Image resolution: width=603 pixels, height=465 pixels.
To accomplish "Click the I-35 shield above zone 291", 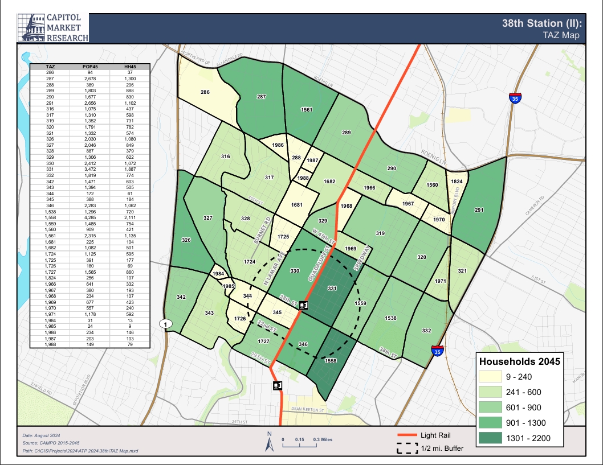I will click(515, 98).
